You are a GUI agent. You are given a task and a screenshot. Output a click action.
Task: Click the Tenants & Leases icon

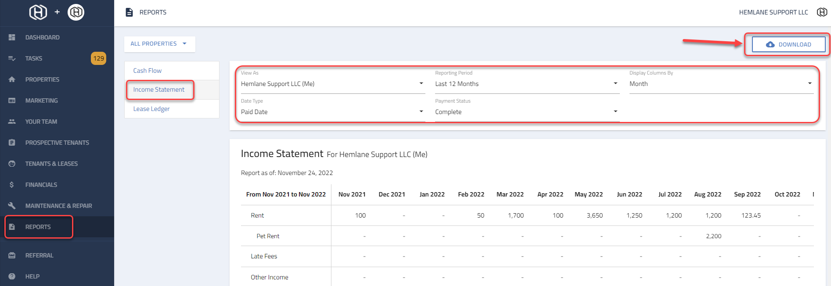click(x=12, y=164)
